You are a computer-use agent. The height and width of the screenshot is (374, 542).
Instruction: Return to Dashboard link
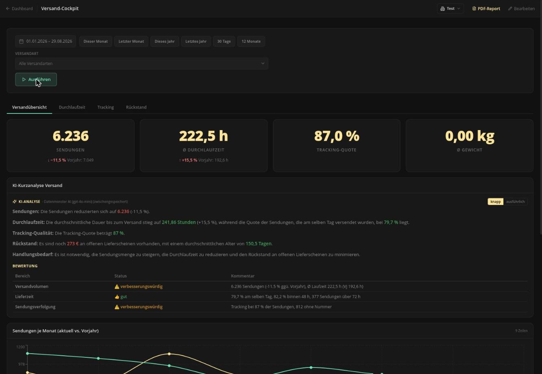19,9
